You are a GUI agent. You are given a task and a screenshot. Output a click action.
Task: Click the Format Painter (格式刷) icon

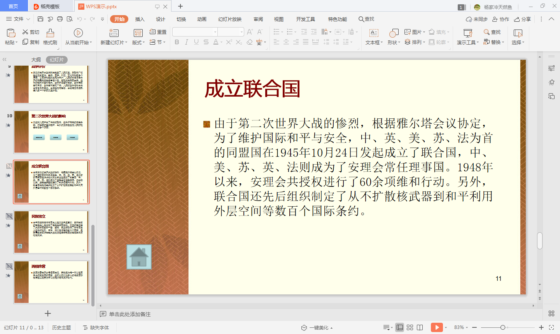click(50, 33)
